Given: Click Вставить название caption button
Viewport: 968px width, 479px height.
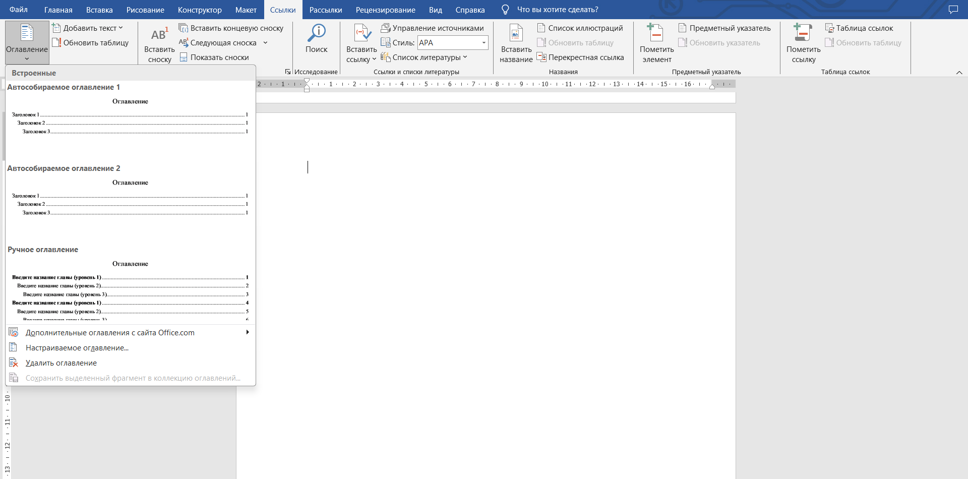Looking at the screenshot, I should point(516,44).
